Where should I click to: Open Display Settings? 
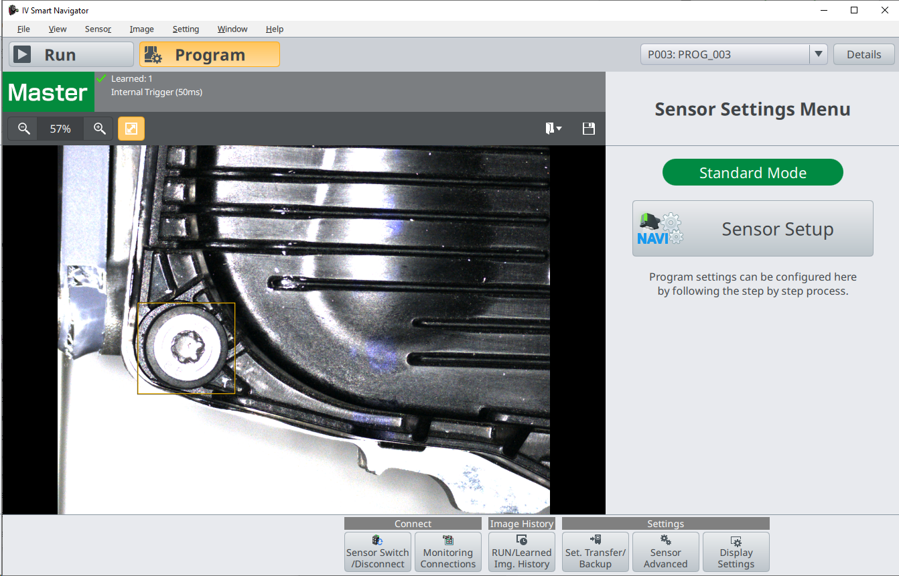736,552
